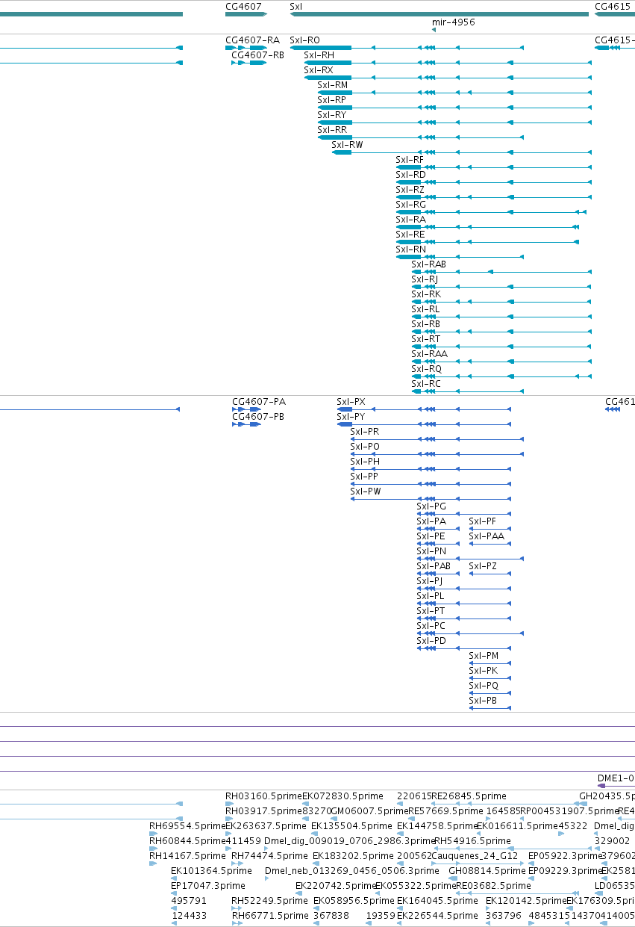Open transcript Sxl-RN
The height and width of the screenshot is (927, 635).
410,249
